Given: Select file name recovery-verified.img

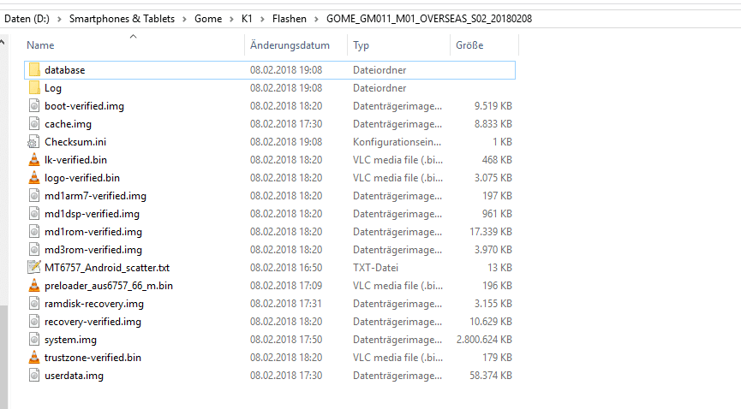Looking at the screenshot, I should 93,322.
